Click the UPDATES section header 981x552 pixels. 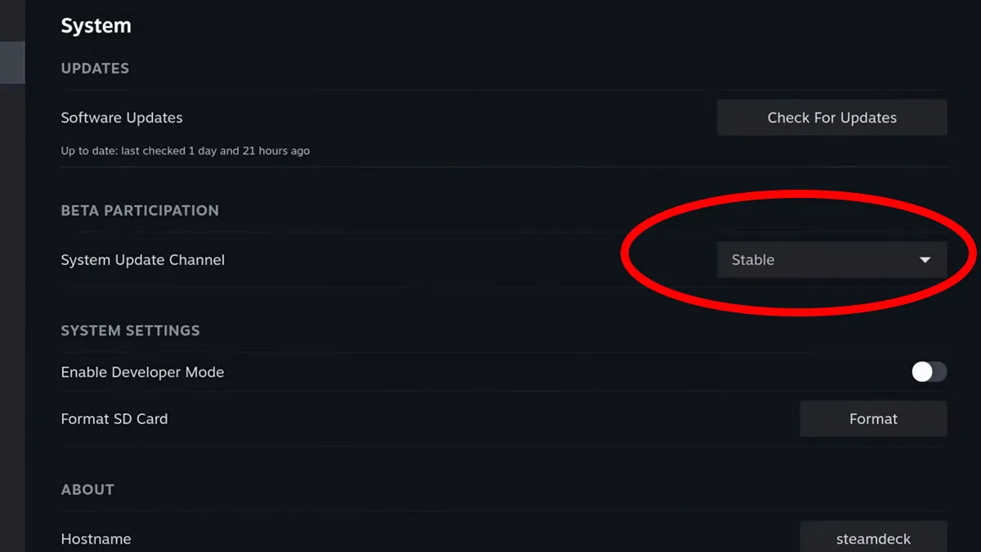click(x=95, y=68)
